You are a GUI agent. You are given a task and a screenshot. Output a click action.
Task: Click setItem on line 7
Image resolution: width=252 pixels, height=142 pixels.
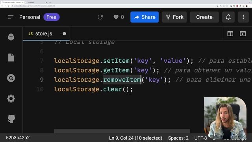117,61
